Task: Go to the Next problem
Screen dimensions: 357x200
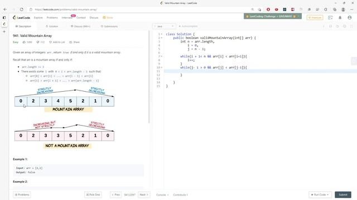Action: pos(144,194)
